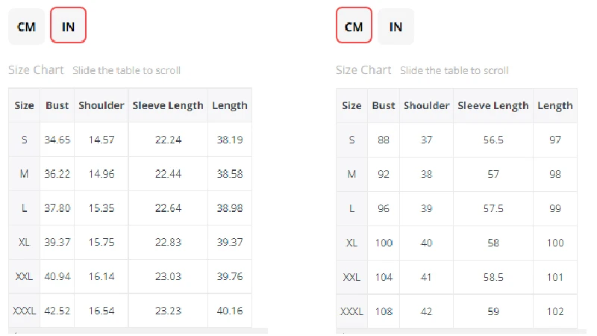Select the 56.5 sleeve length cell
This screenshot has width=597, height=336.
[493, 140]
